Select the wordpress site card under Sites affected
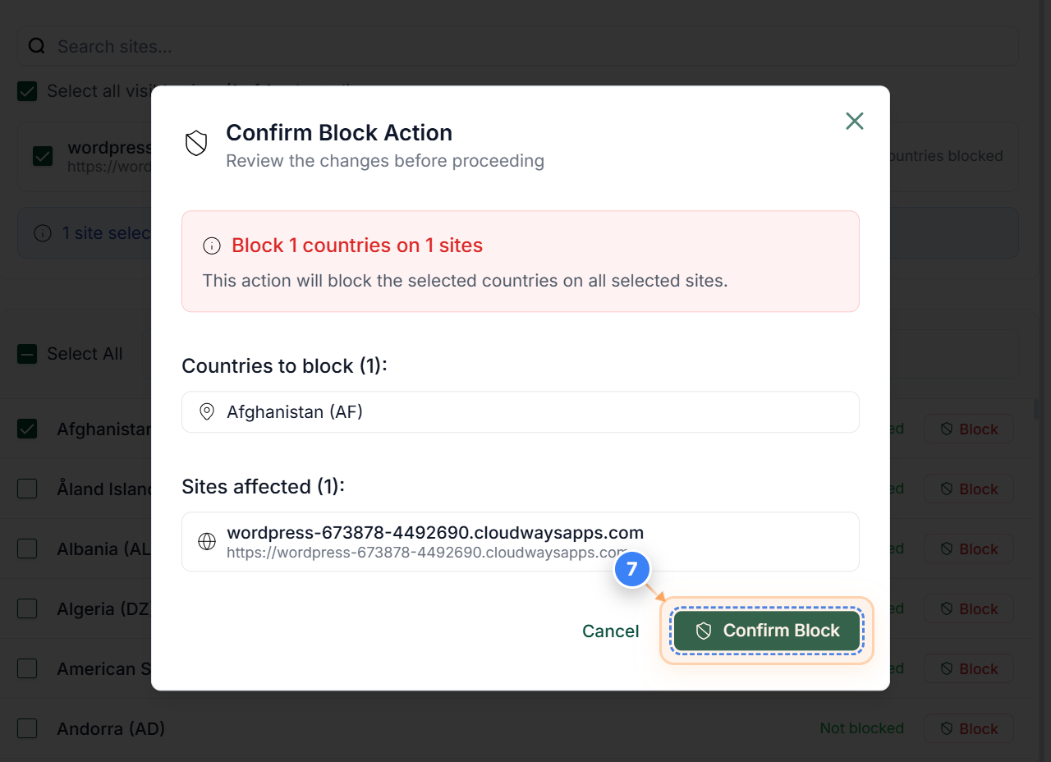Viewport: 1051px width, 762px height. [521, 541]
